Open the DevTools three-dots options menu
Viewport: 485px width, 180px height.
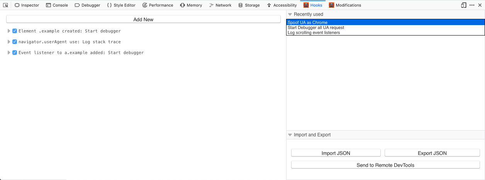[472, 5]
